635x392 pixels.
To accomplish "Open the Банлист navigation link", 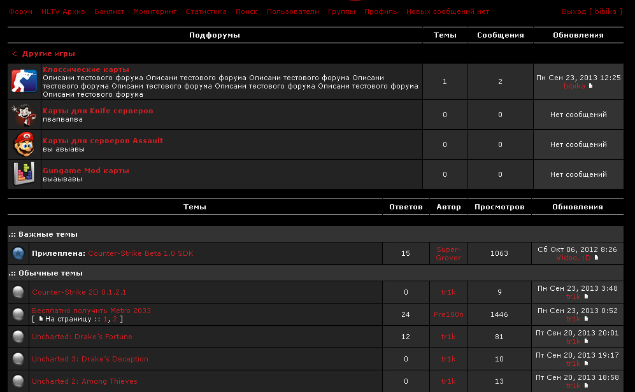I will point(109,11).
